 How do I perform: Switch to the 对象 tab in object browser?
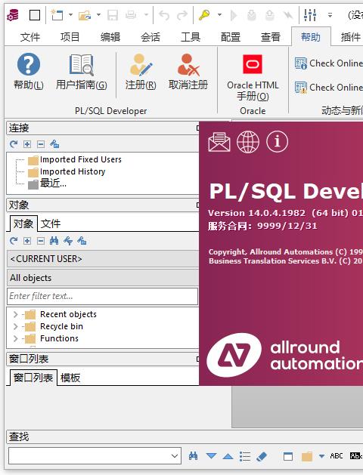click(x=23, y=224)
